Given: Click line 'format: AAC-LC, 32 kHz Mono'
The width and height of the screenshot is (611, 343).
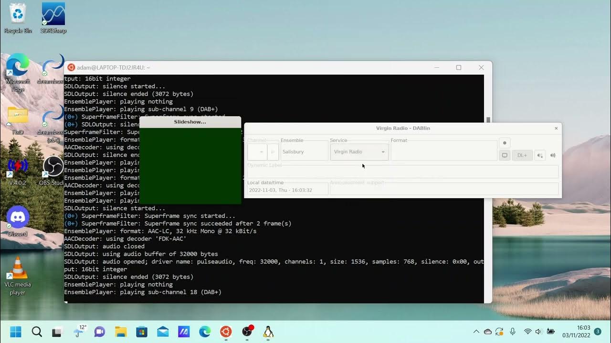Looking at the screenshot, I should (160, 231).
